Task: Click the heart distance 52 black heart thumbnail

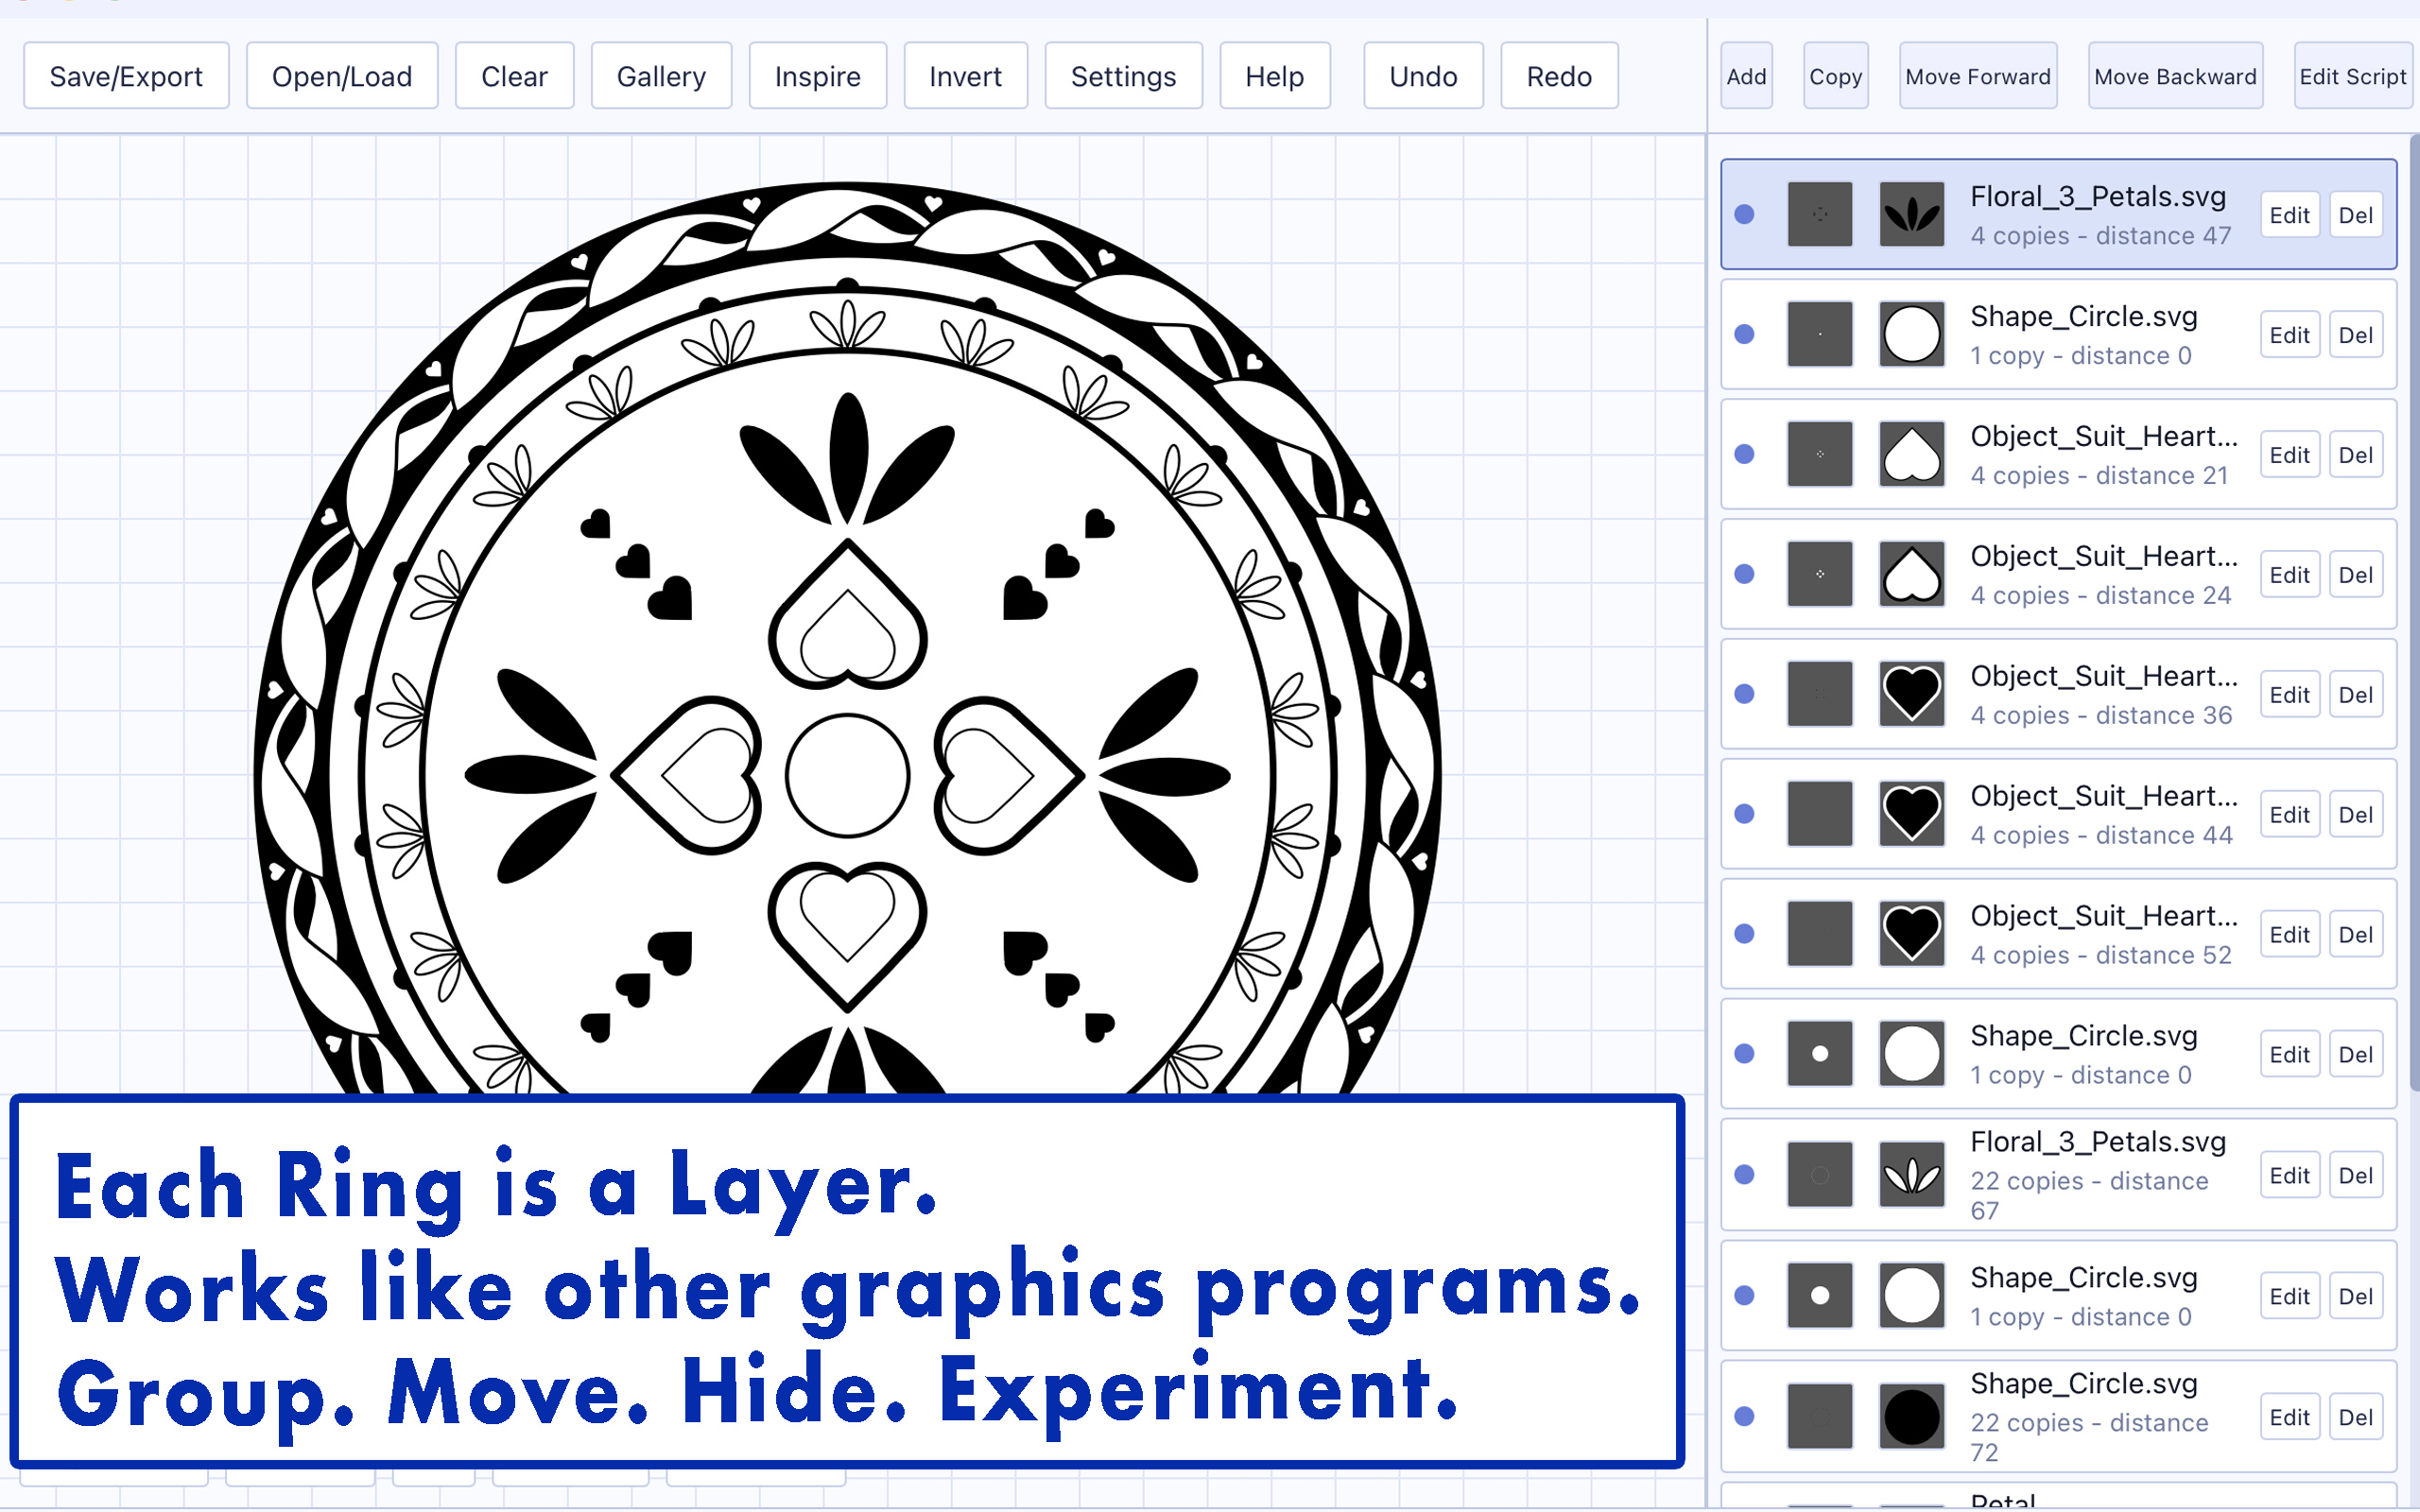Action: tap(1911, 934)
